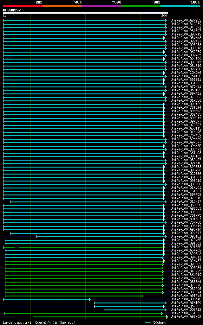This screenshot has width=203, height=325.
Task: Click the red 20% legend segment
Action: [23, 6]
